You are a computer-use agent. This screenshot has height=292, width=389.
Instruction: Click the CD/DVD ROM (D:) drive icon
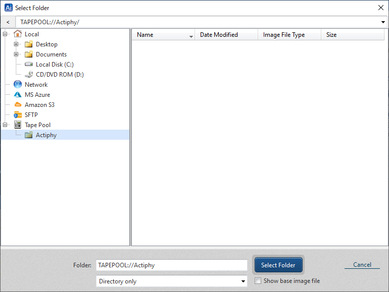pos(29,75)
